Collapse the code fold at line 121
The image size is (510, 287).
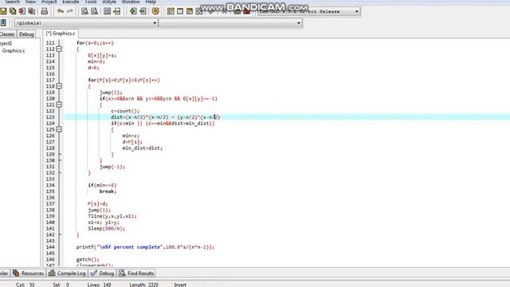click(59, 104)
